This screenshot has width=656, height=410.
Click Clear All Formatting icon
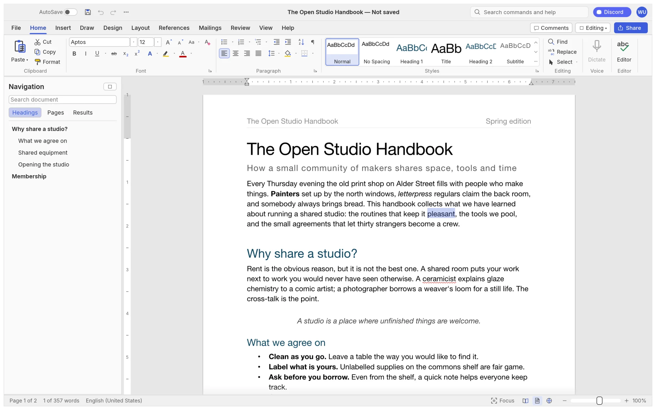click(207, 42)
